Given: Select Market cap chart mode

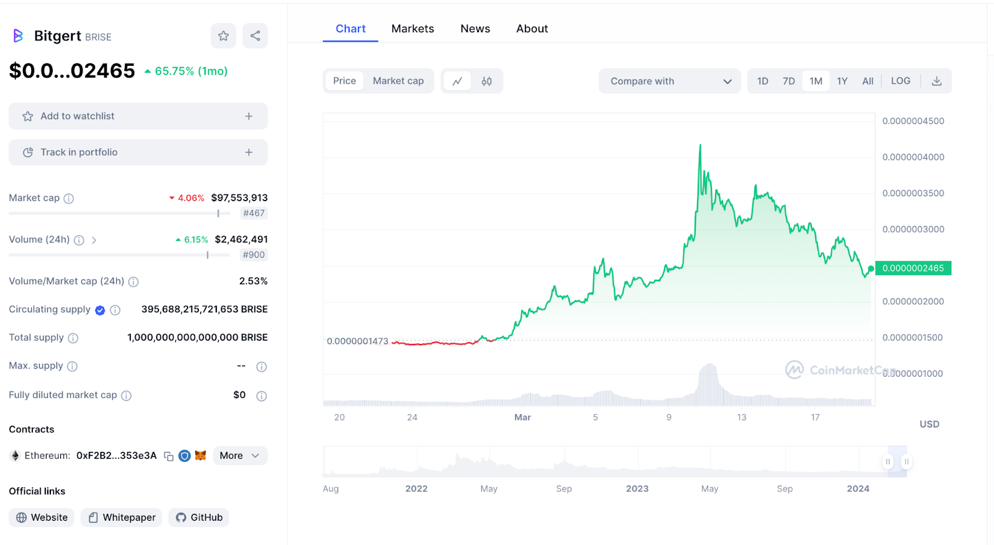Looking at the screenshot, I should [398, 81].
